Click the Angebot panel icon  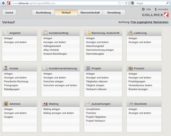coord(6,33)
